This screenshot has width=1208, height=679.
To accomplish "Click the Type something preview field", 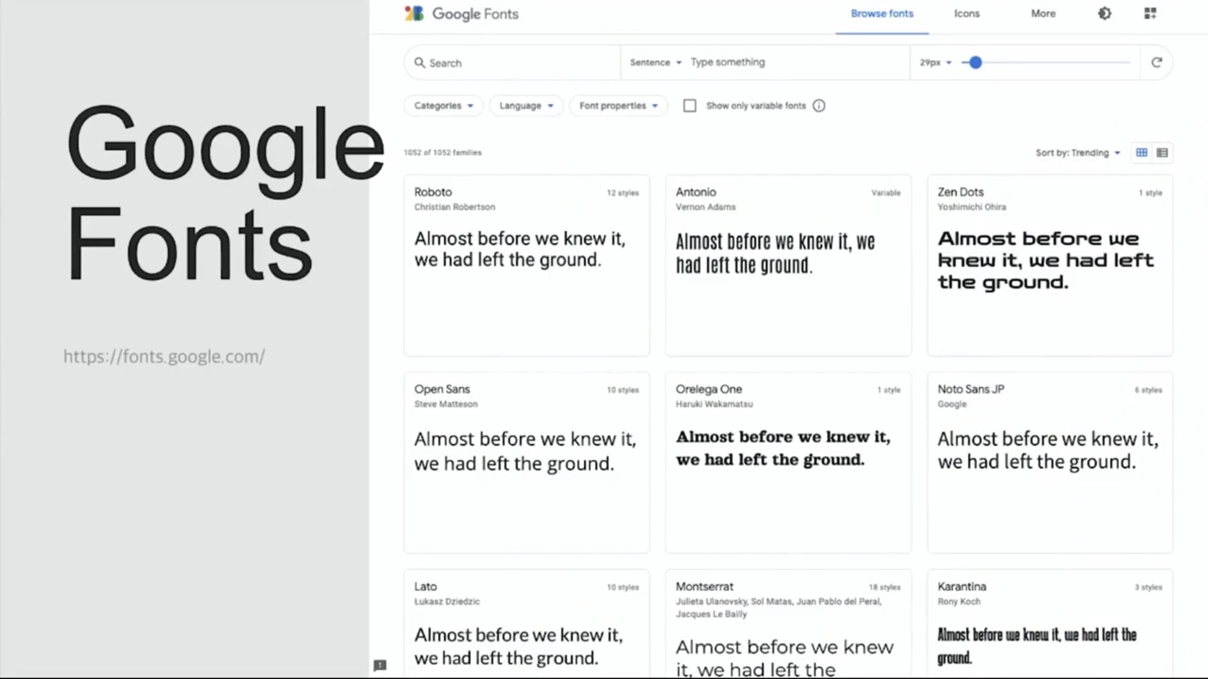I will point(797,62).
